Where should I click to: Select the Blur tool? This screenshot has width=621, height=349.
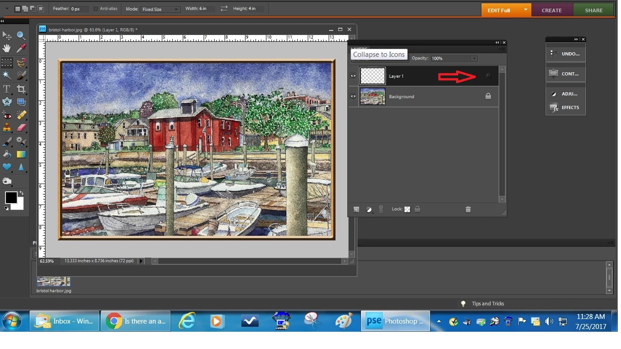point(21,167)
